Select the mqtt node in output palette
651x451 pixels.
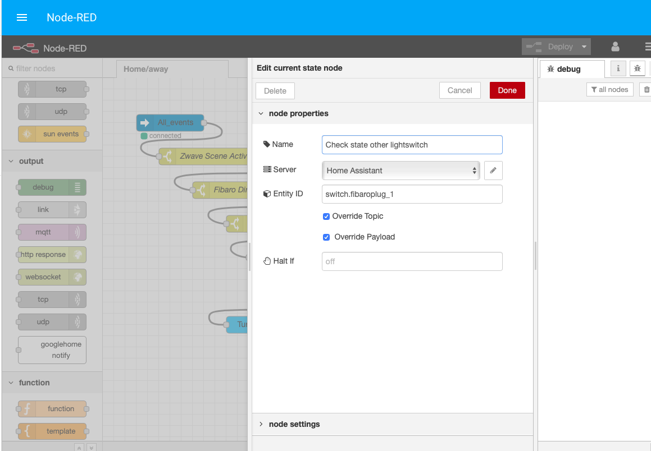51,232
